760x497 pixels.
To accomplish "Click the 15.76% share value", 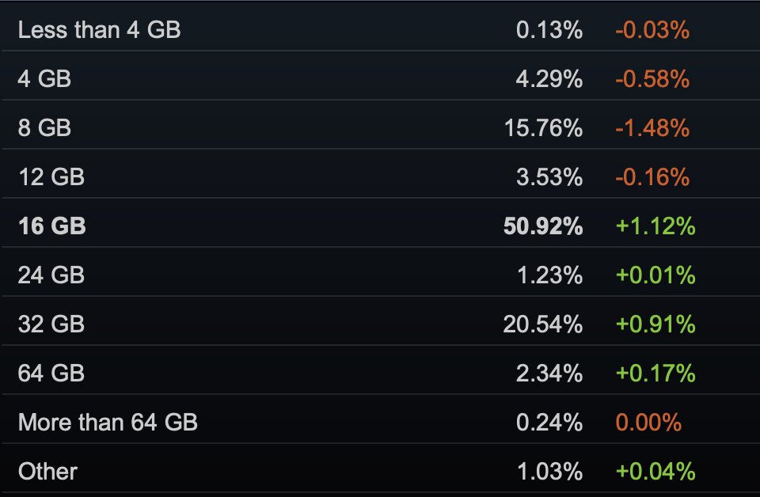I will click(x=543, y=128).
